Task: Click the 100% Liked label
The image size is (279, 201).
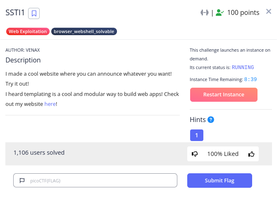Action: (x=223, y=154)
